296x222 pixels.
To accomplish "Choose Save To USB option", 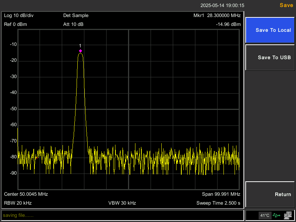I will pyautogui.click(x=270, y=57).
